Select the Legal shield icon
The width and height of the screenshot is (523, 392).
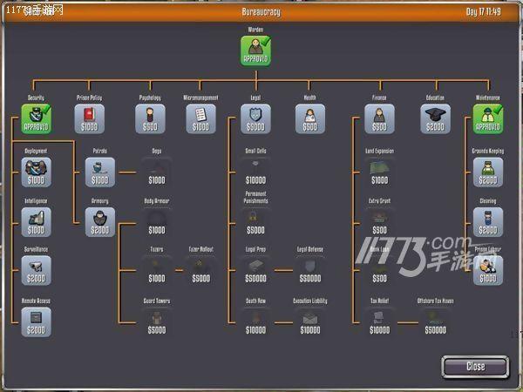pos(255,118)
